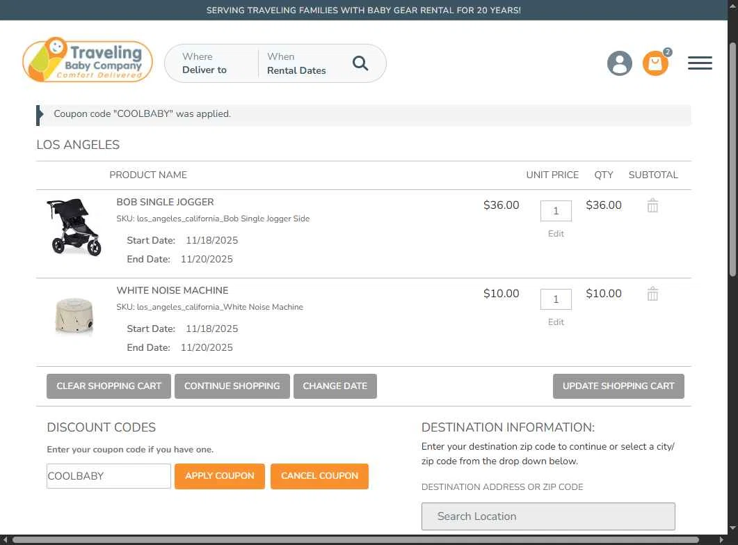Viewport: 738px width, 545px height.
Task: Click the Change Date button
Action: [x=335, y=386]
